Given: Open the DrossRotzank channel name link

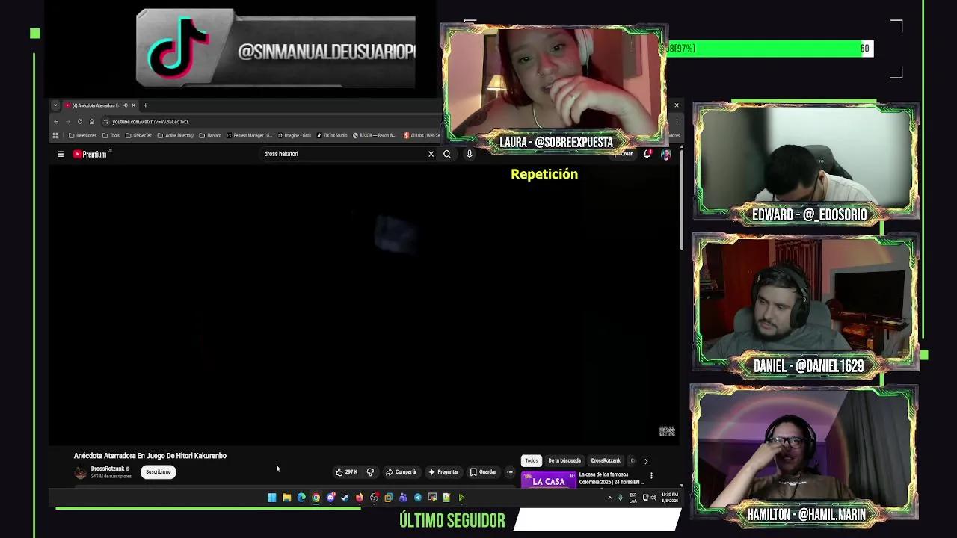Looking at the screenshot, I should (107, 469).
